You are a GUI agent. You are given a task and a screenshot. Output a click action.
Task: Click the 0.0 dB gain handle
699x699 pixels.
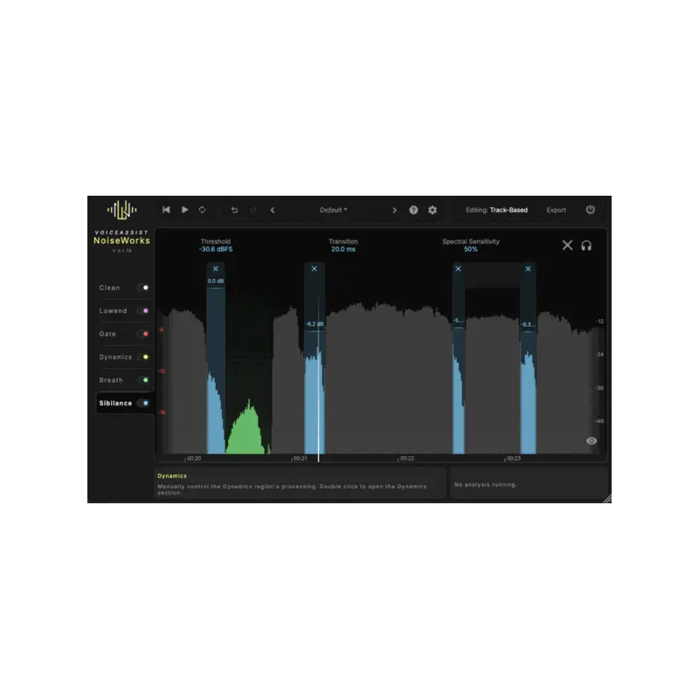pyautogui.click(x=216, y=288)
